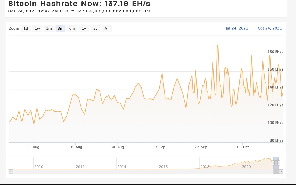Click the '2. Aug' axis label

(x=34, y=147)
